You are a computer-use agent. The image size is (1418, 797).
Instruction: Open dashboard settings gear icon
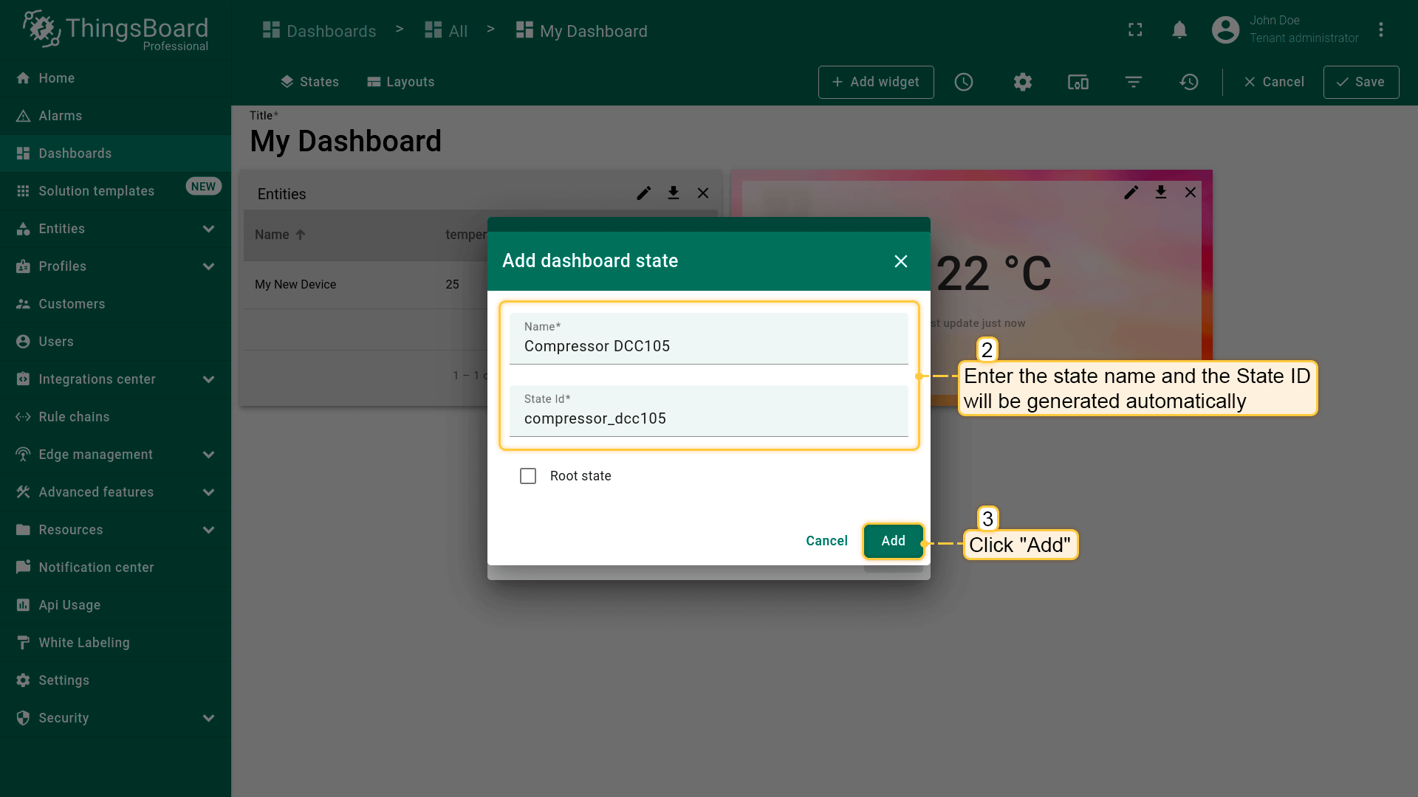coord(1022,82)
